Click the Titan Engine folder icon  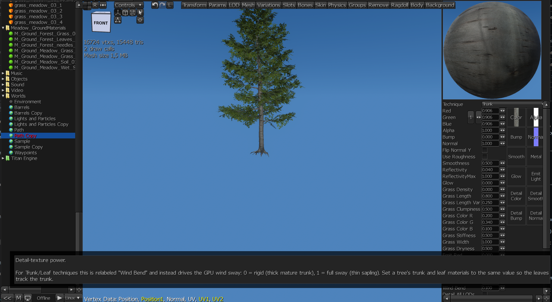click(x=7, y=158)
